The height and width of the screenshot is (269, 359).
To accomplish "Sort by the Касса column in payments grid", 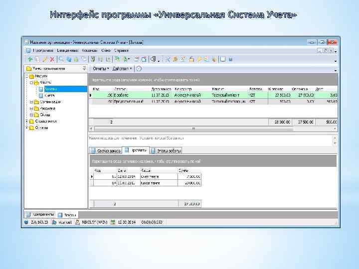I will tap(159, 170).
